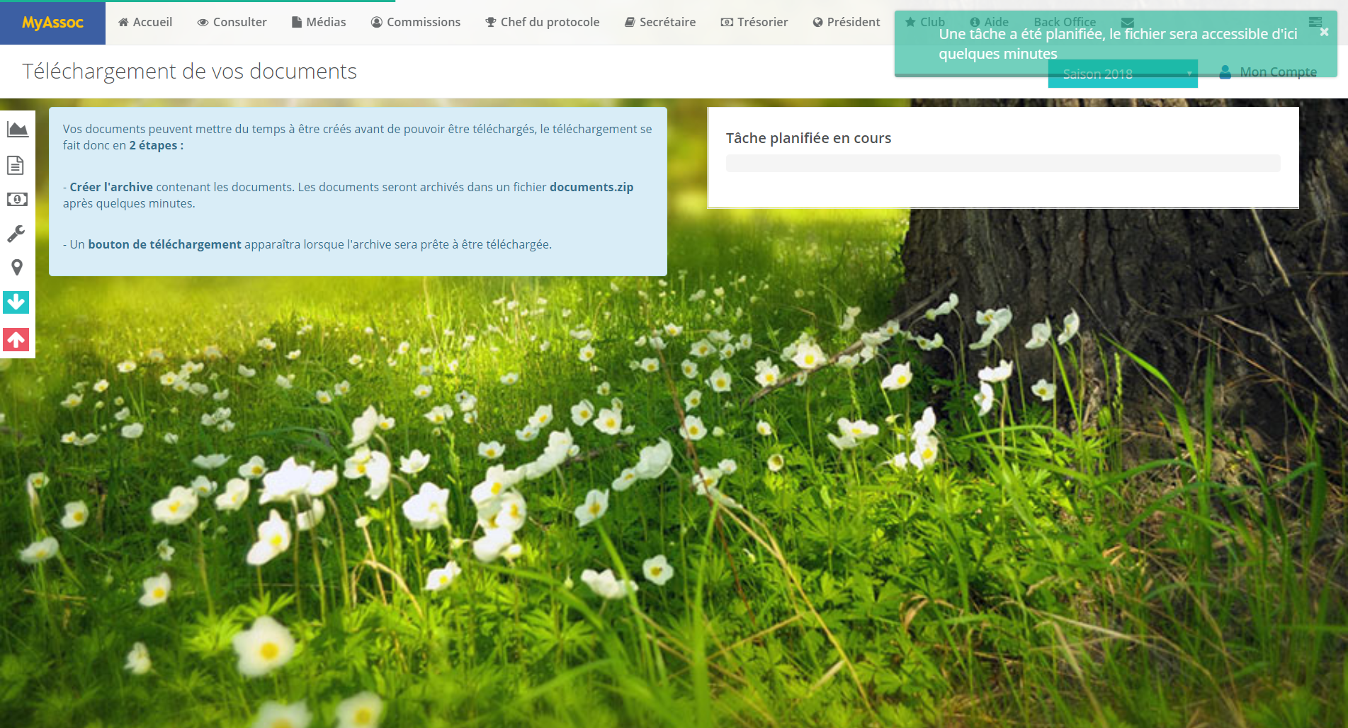1348x728 pixels.
Task: Click the scheduled task progress bar
Action: point(1003,164)
